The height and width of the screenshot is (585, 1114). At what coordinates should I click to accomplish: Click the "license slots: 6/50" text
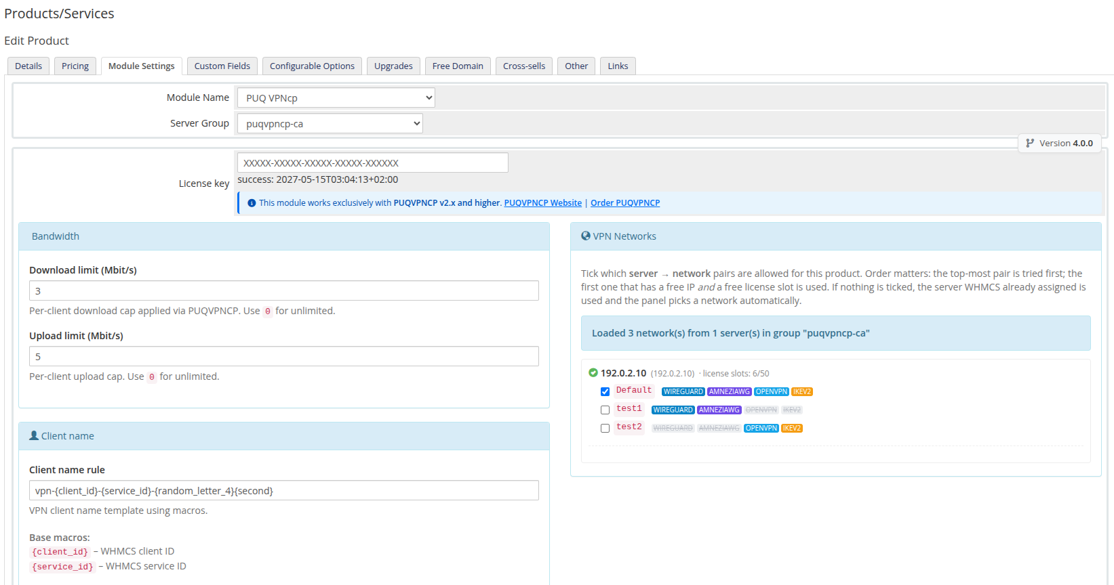click(x=736, y=373)
